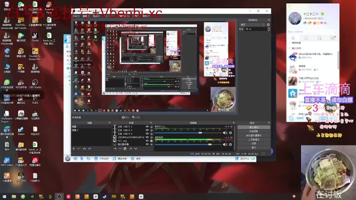356x200 pixels.
Task: Add a new source with the plus icon
Action: pos(115,149)
